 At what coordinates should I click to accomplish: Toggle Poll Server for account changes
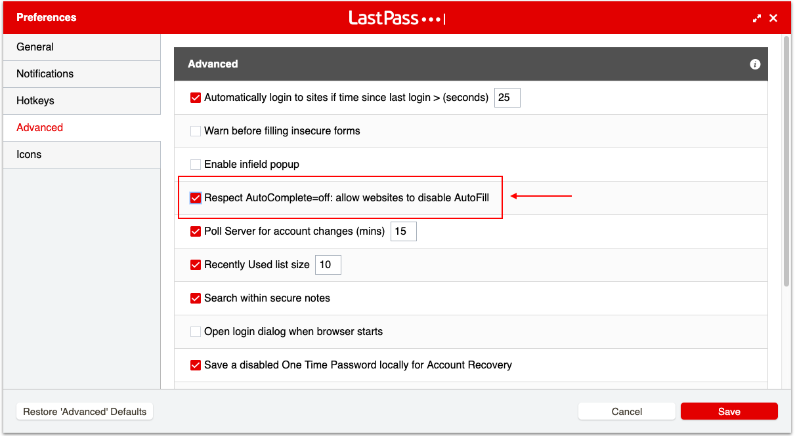click(196, 231)
